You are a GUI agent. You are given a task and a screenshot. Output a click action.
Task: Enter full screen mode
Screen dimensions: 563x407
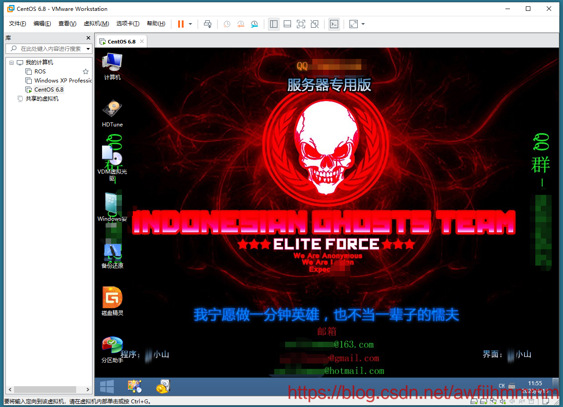pyautogui.click(x=301, y=24)
